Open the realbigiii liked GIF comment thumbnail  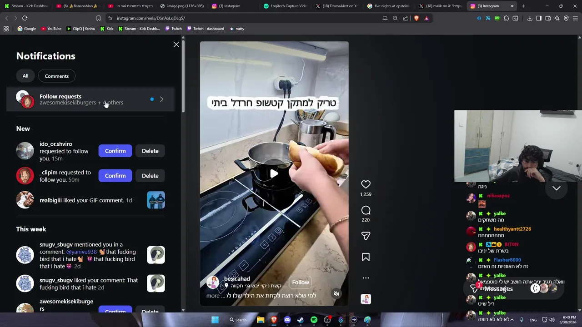tap(156, 200)
